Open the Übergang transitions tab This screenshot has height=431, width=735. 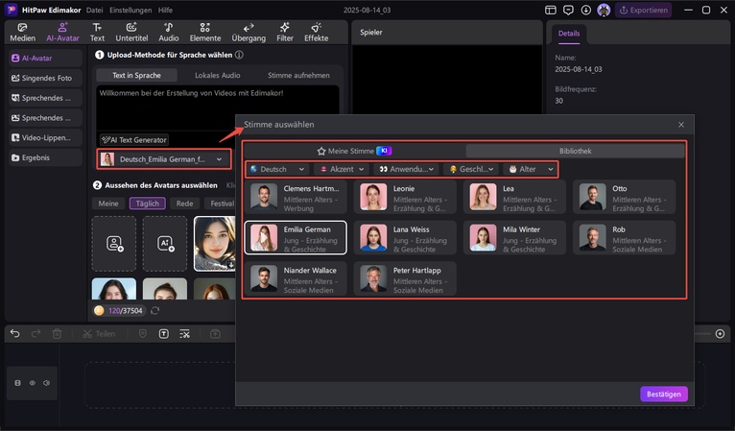pos(249,33)
